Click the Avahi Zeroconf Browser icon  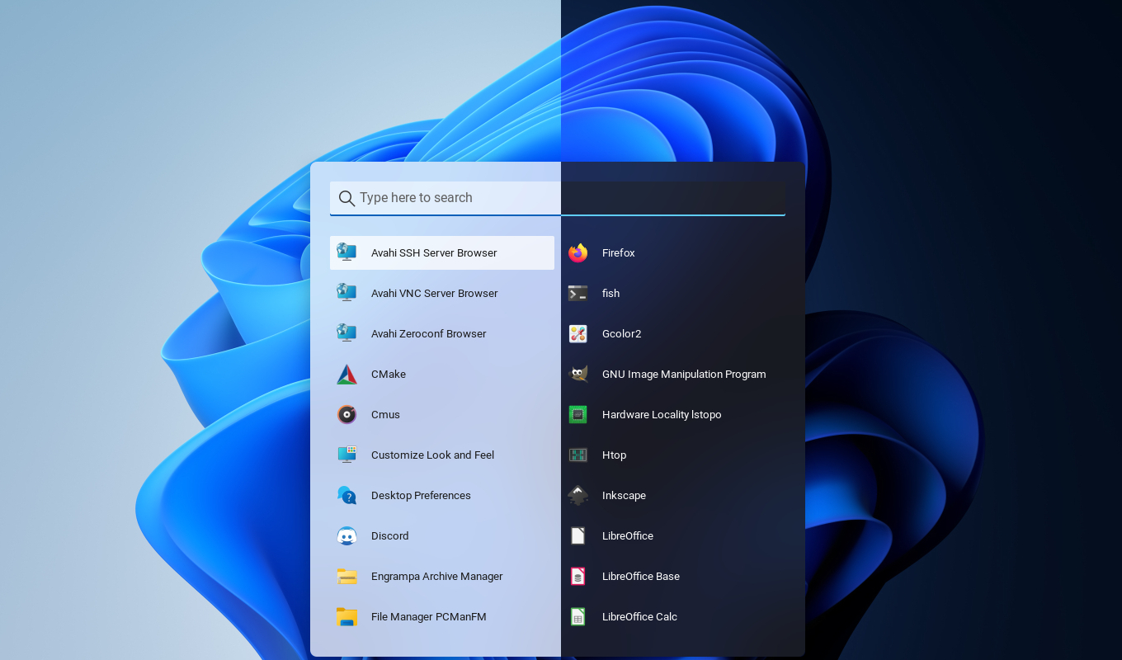pos(347,334)
